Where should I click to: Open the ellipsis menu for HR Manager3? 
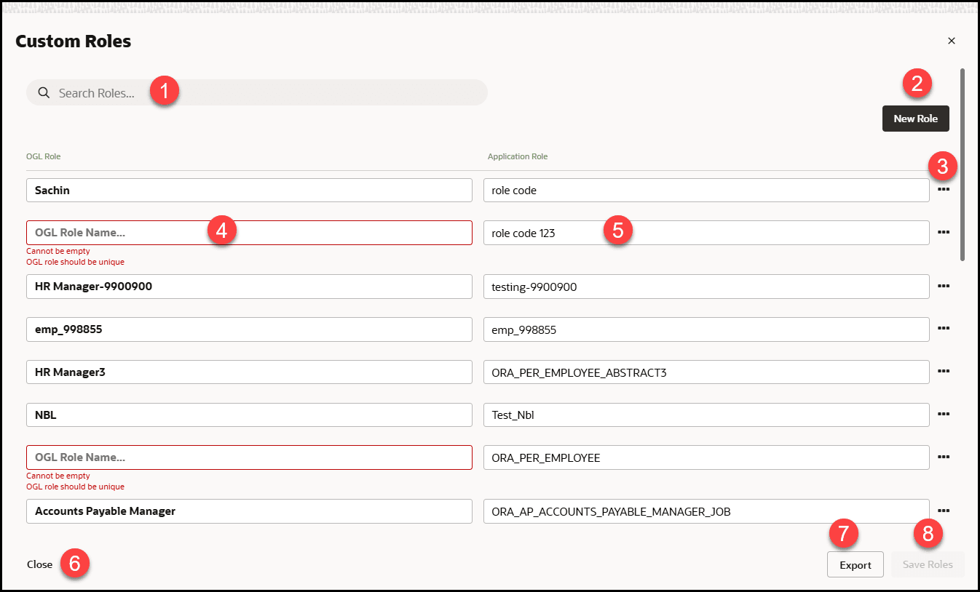point(944,371)
